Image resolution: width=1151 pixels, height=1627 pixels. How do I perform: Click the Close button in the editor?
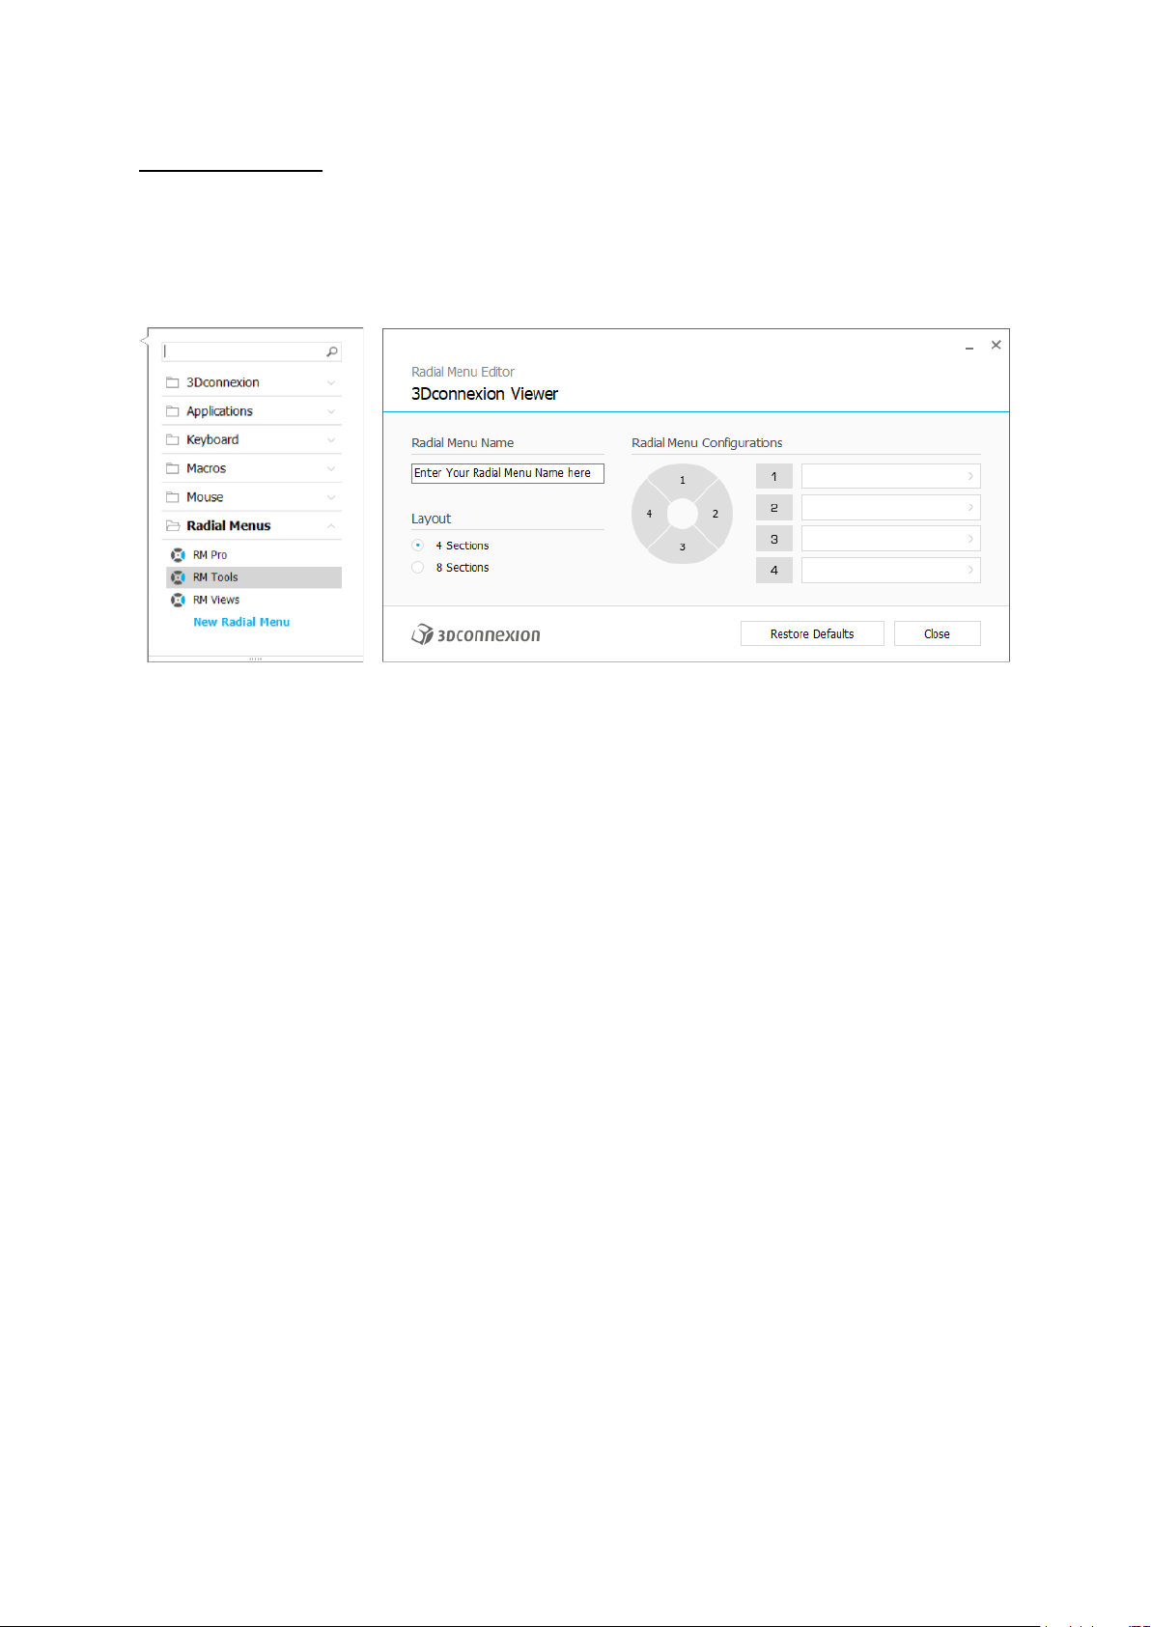(x=937, y=633)
